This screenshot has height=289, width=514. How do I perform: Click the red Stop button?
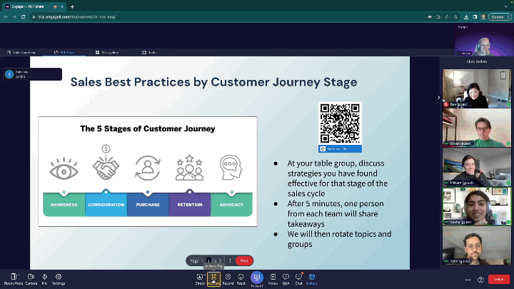243,260
